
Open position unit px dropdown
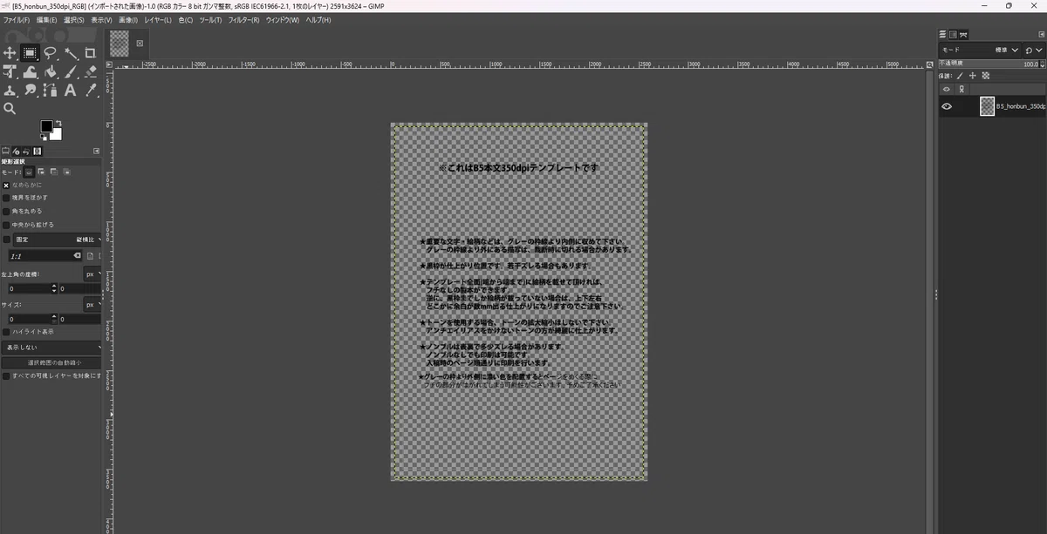(x=93, y=274)
